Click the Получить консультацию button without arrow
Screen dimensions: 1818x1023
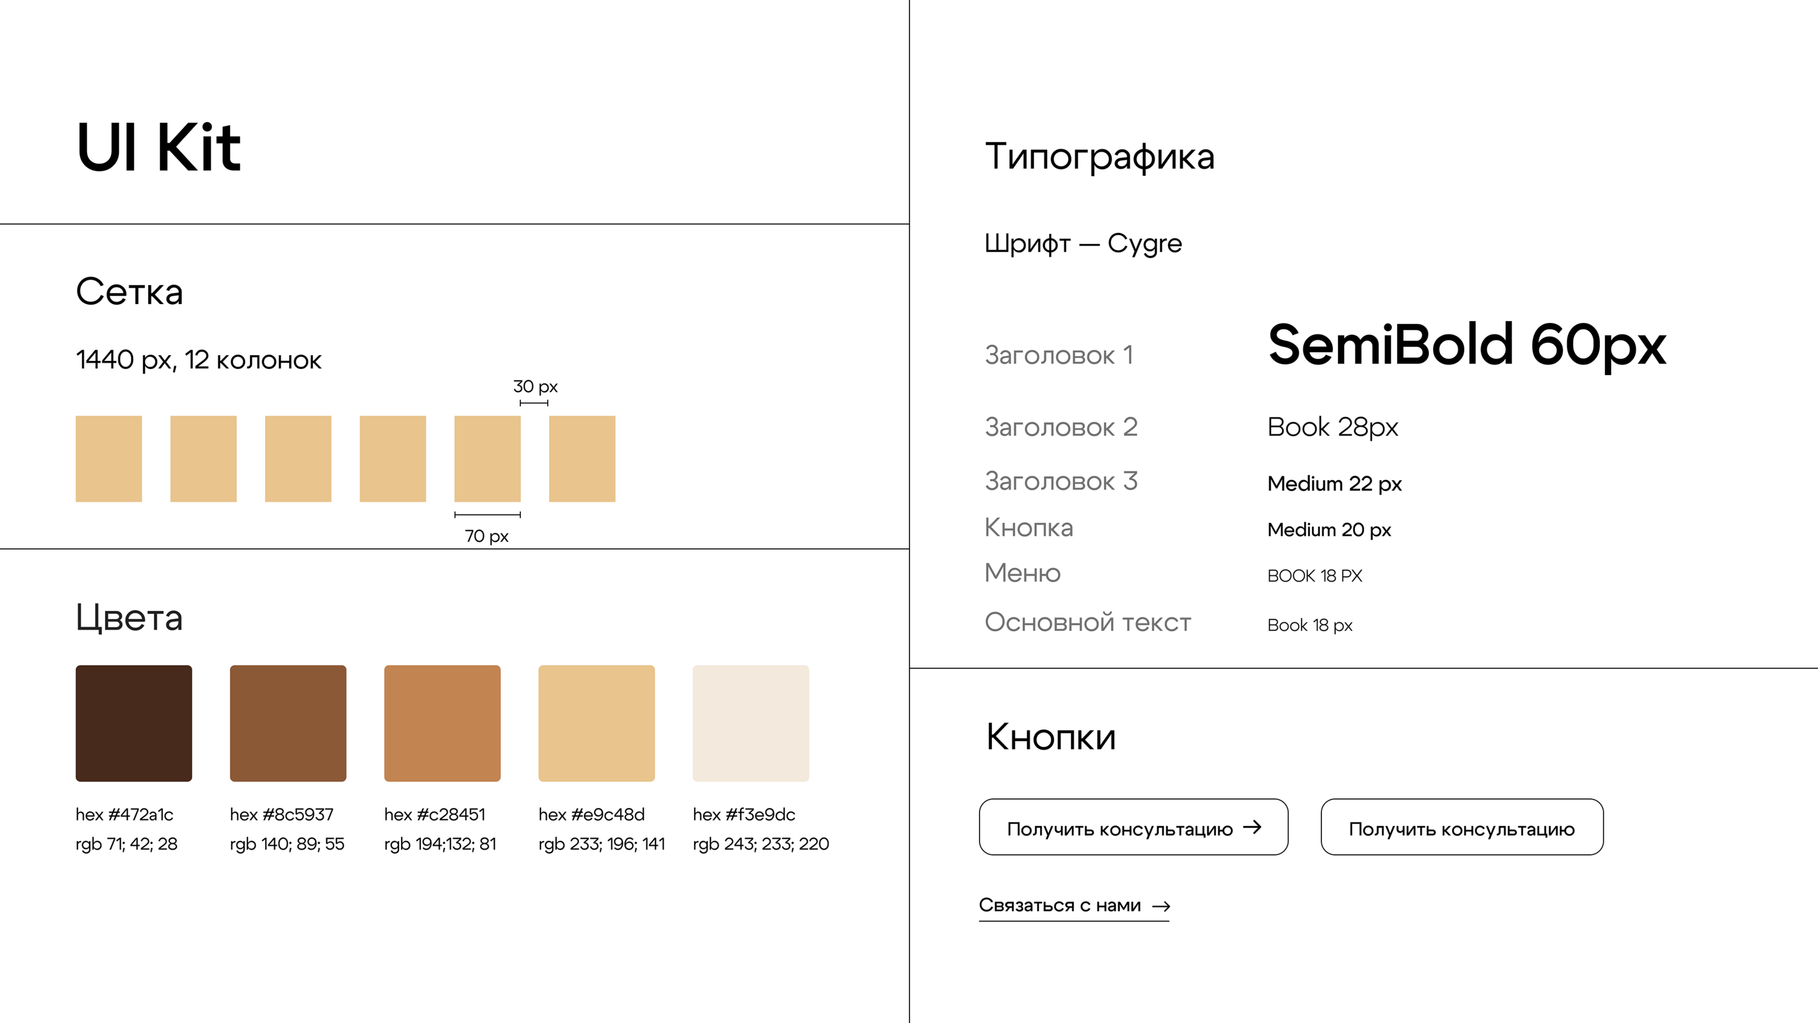(x=1462, y=827)
